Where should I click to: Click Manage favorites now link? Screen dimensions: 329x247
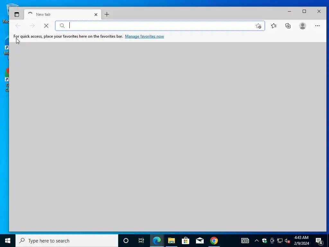[x=144, y=36]
